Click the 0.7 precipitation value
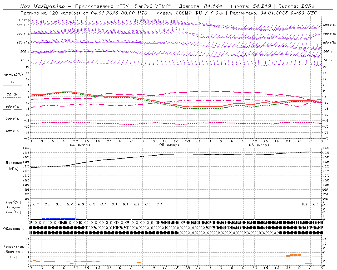 pos(70,204)
